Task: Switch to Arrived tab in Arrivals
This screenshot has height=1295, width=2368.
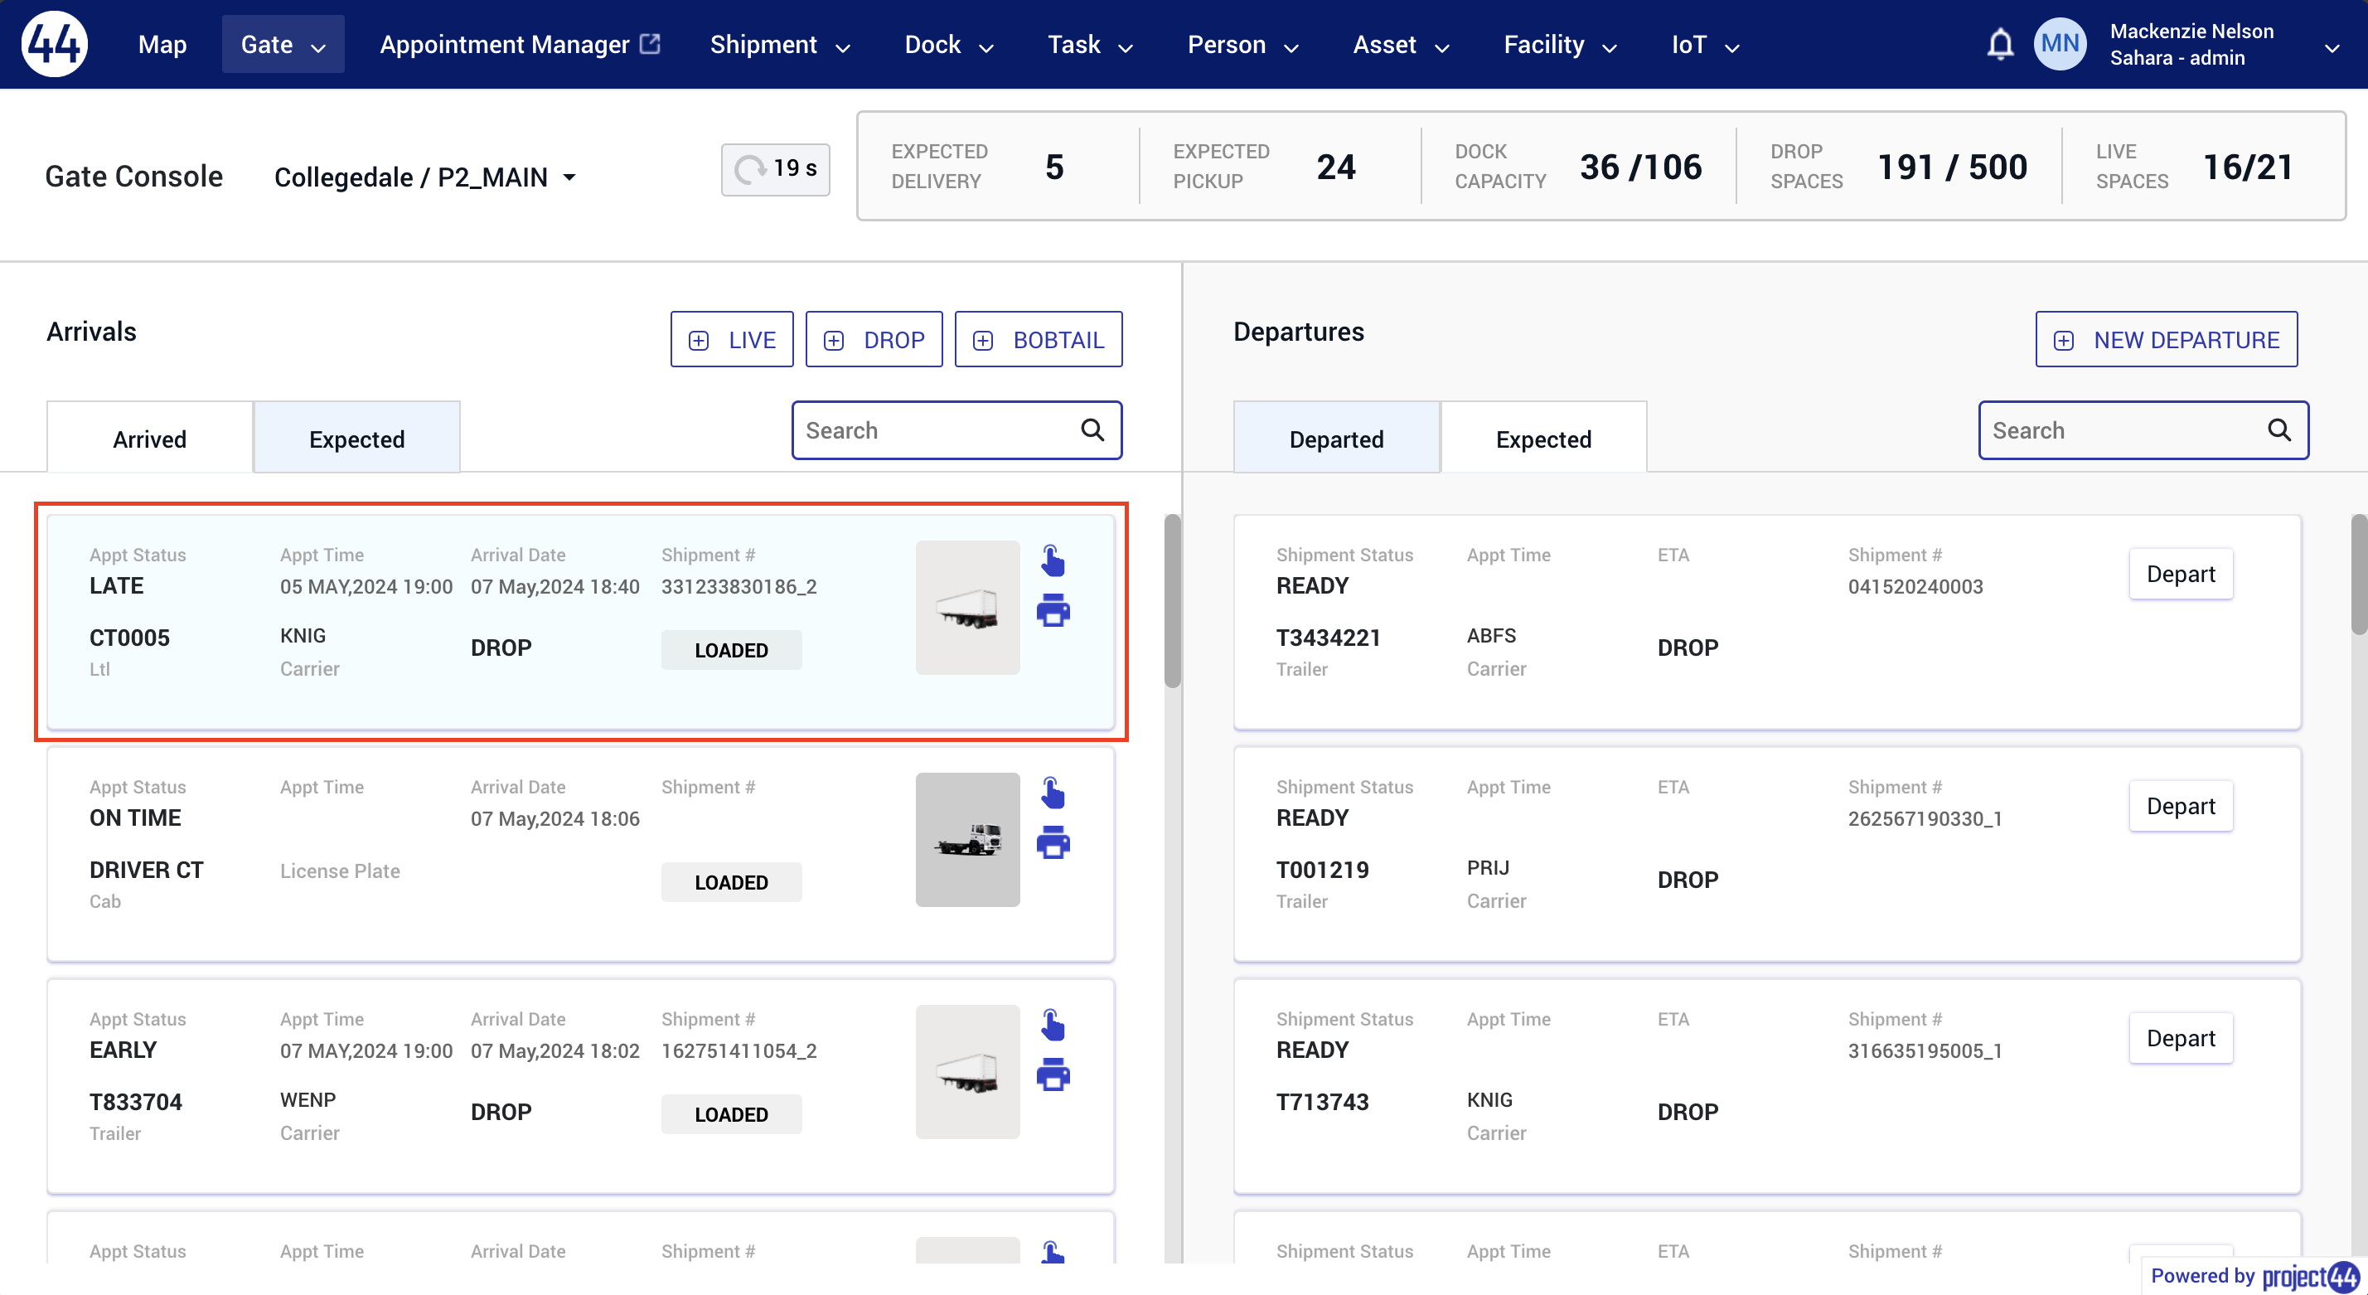Action: pyautogui.click(x=150, y=438)
